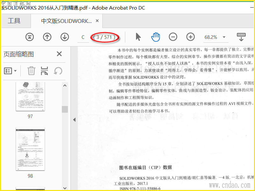Screen dimensions: 255x191
Task: Zoom out with the minus icon
Action: pos(173,37)
